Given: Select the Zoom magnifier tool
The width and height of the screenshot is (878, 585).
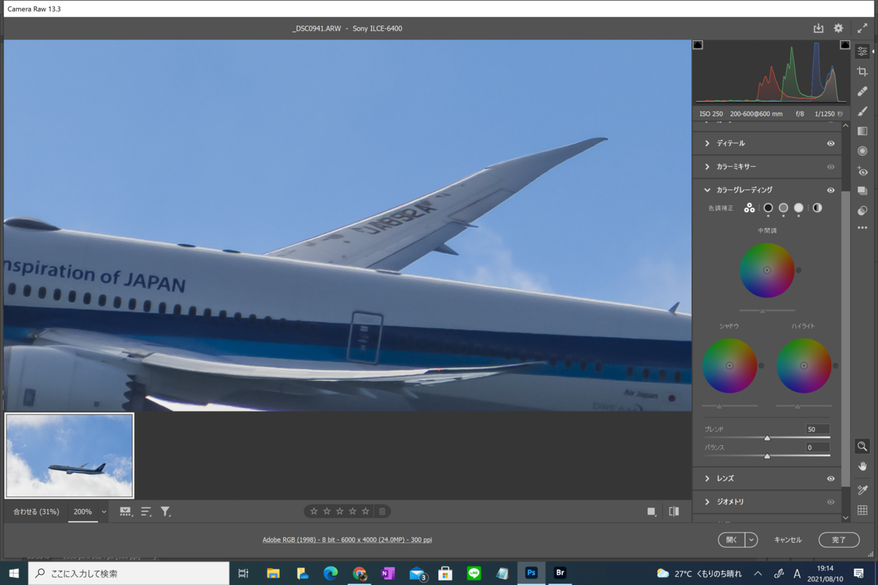Looking at the screenshot, I should point(863,446).
